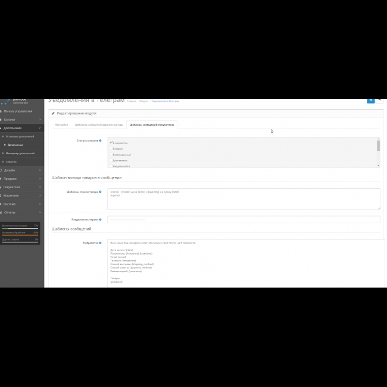This screenshot has height=387, width=387.
Task: Click the Панель управления sidebar icon
Action: (x=2, y=111)
